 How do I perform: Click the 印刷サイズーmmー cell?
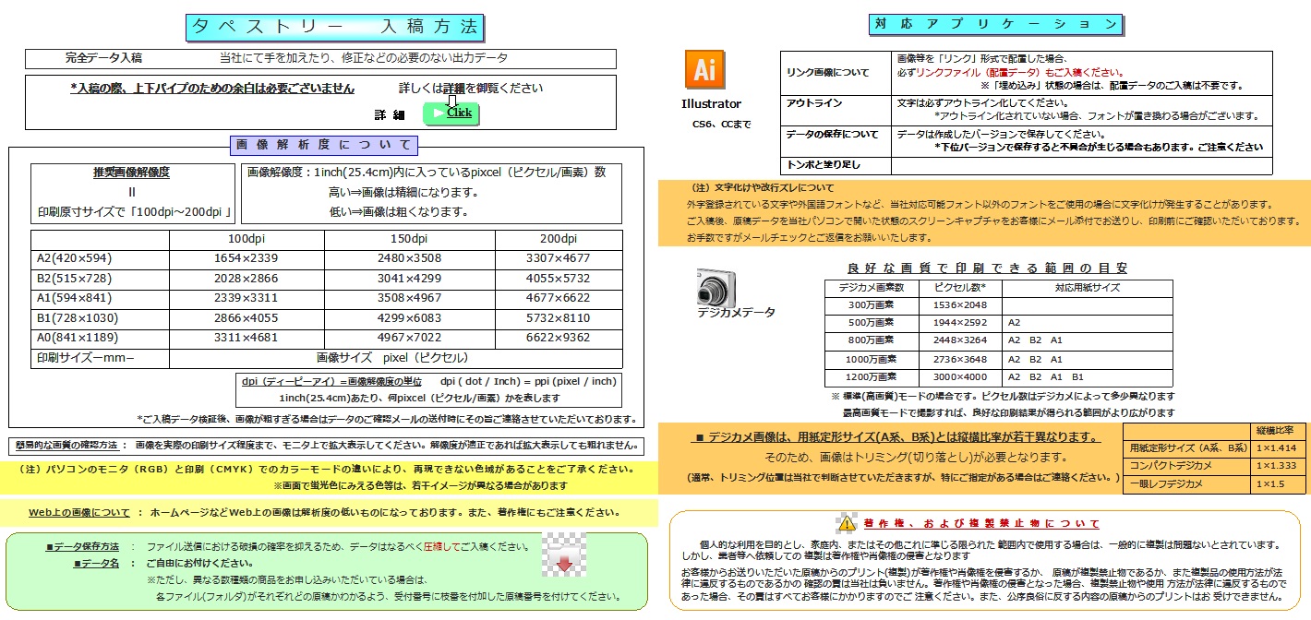click(101, 358)
